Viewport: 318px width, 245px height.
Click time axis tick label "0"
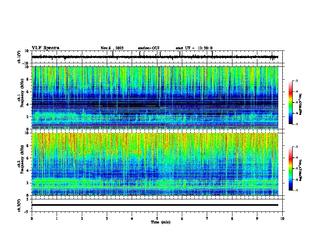(x=32, y=219)
